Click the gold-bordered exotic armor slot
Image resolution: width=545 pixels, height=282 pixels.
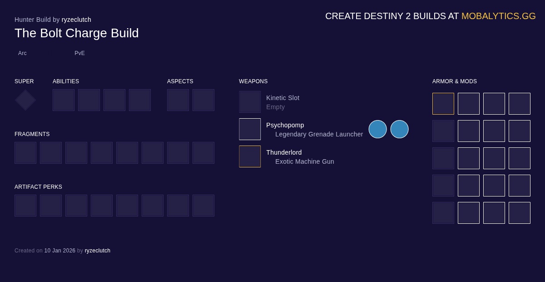[443, 104]
